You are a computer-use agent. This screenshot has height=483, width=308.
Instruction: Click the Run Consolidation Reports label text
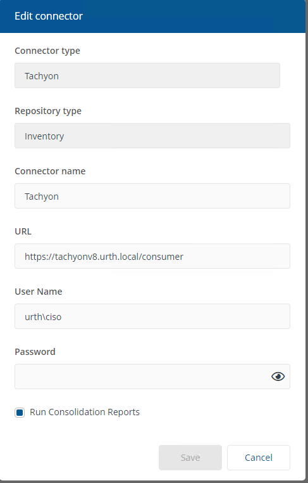(85, 412)
